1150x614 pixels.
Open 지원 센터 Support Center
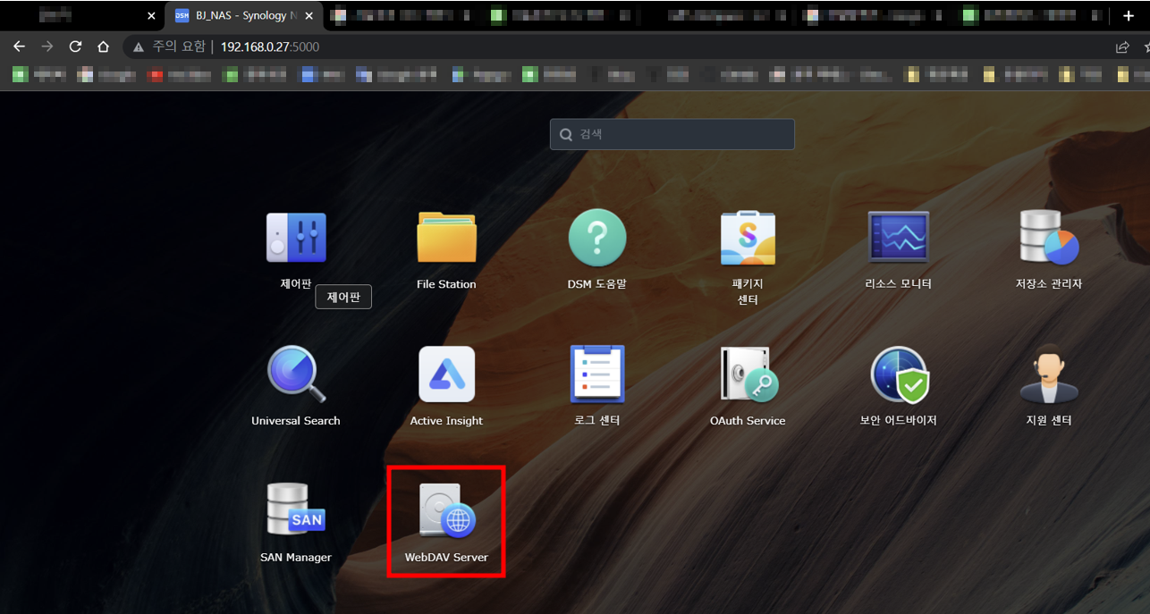coord(1049,374)
